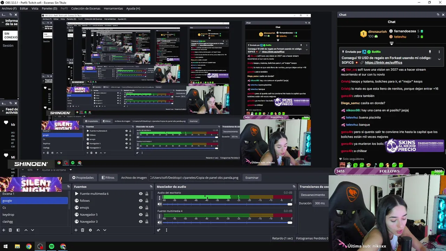This screenshot has width=446, height=251.
Task: Open the Ayuda menu
Action: pyautogui.click(x=133, y=8)
